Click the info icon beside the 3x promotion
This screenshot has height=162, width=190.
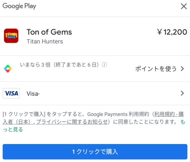pos(105,65)
